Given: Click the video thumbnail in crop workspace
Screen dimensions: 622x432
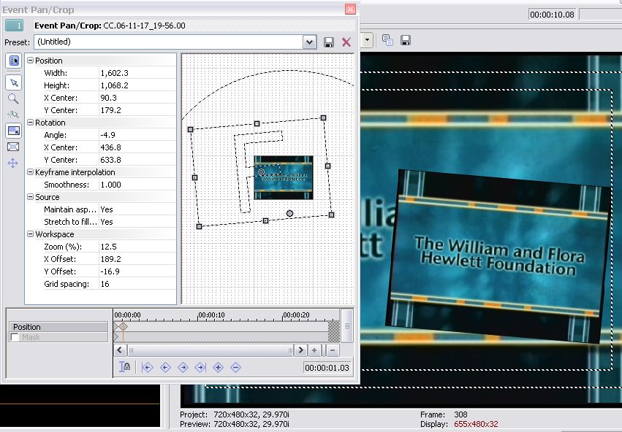Looking at the screenshot, I should 284,177.
